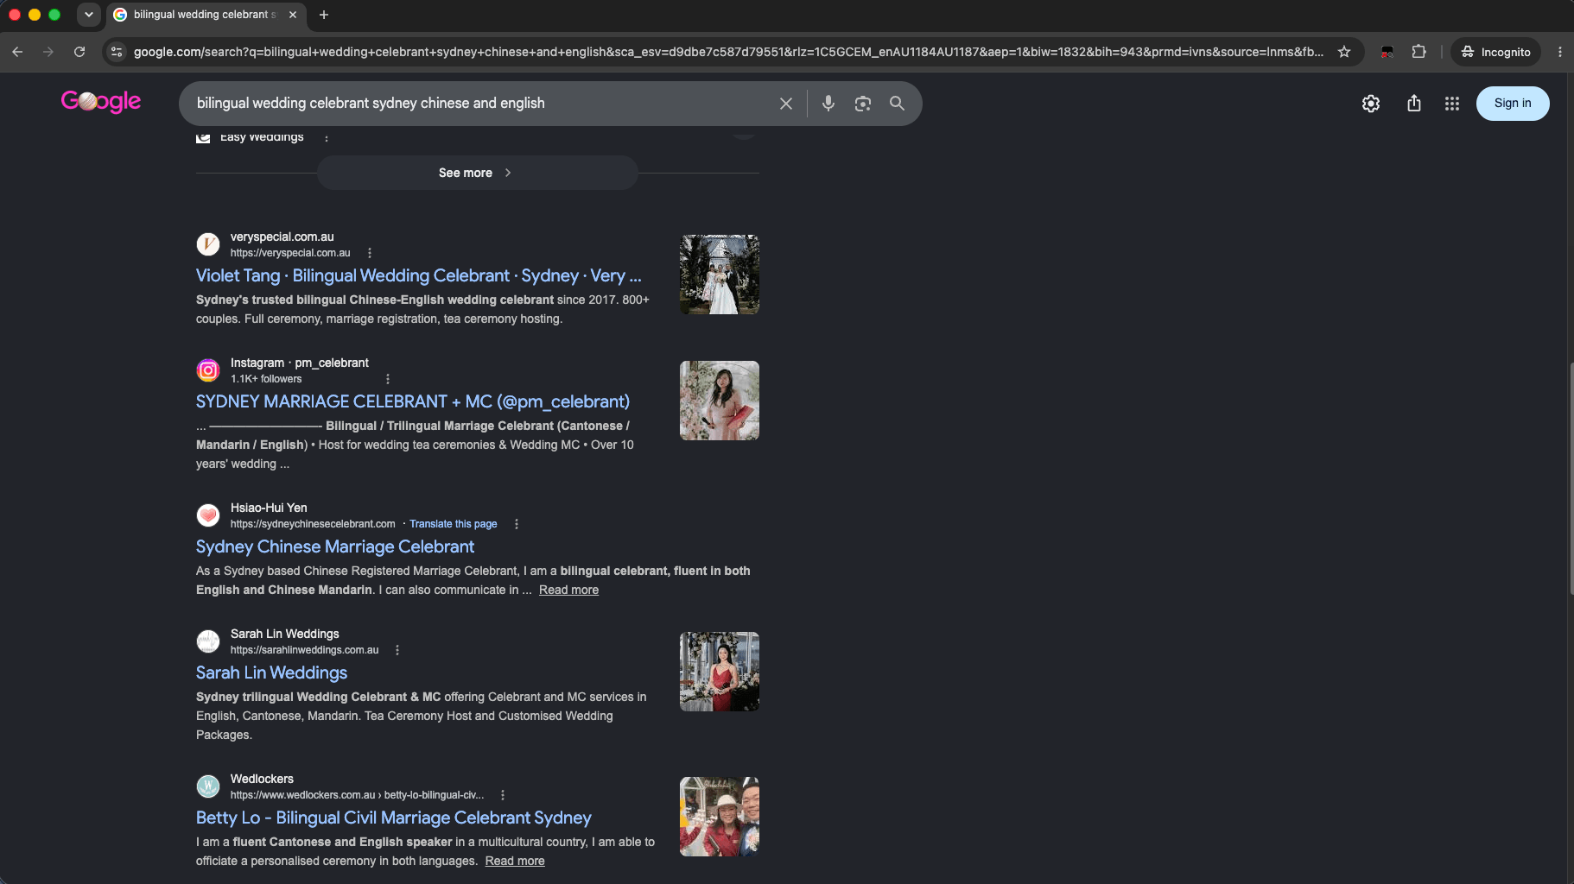Start voice search with the microphone icon
Screen dimensions: 1574x884
pos(828,104)
